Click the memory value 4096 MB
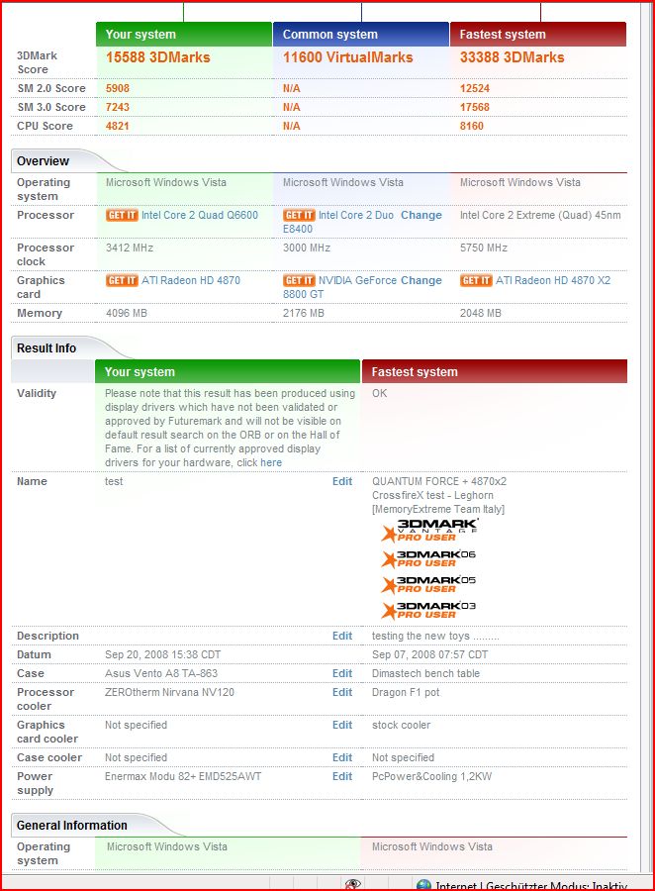 127,313
